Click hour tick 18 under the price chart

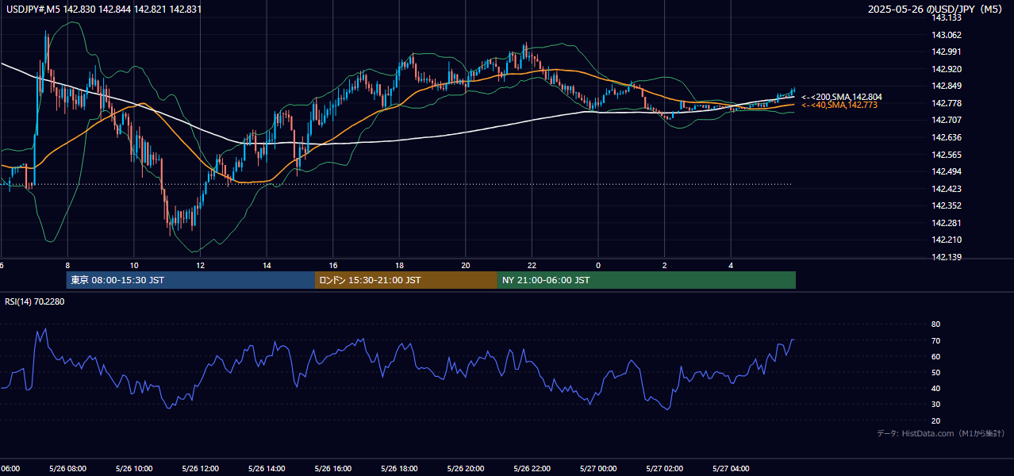pos(399,265)
